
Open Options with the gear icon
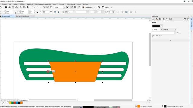99,7
